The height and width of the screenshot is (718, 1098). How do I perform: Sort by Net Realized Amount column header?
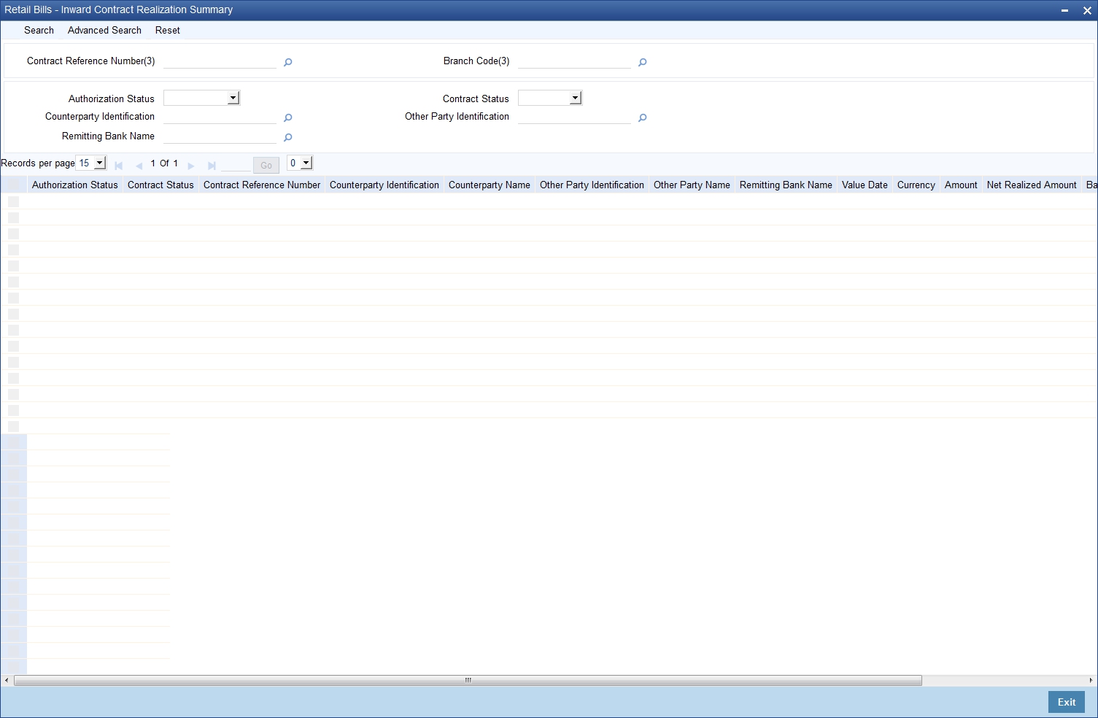click(1032, 185)
